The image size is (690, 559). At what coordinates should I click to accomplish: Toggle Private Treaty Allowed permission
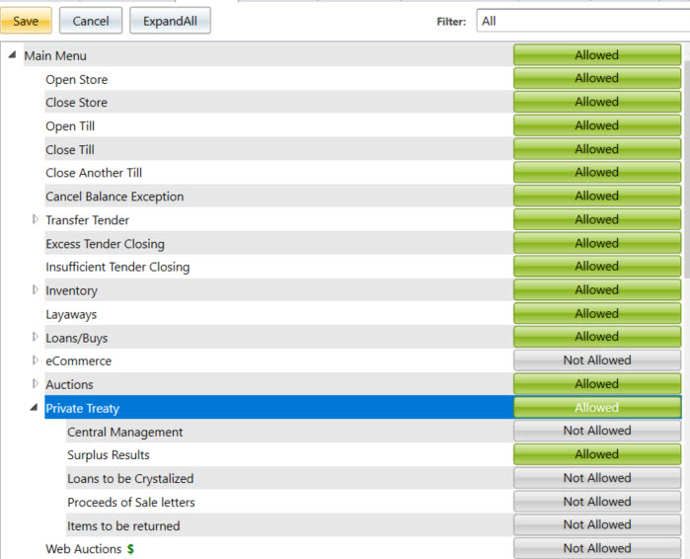click(597, 408)
